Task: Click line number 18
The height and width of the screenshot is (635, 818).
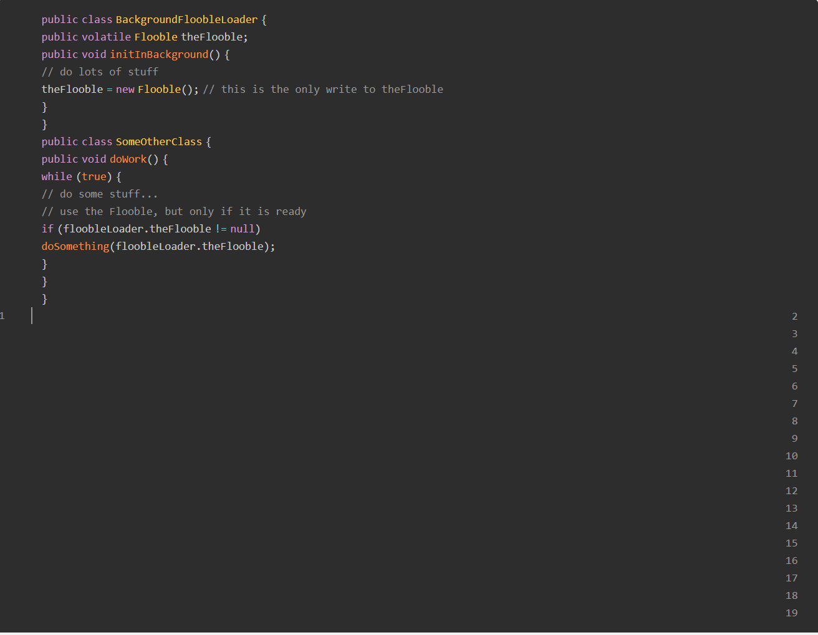Action: coord(792,595)
